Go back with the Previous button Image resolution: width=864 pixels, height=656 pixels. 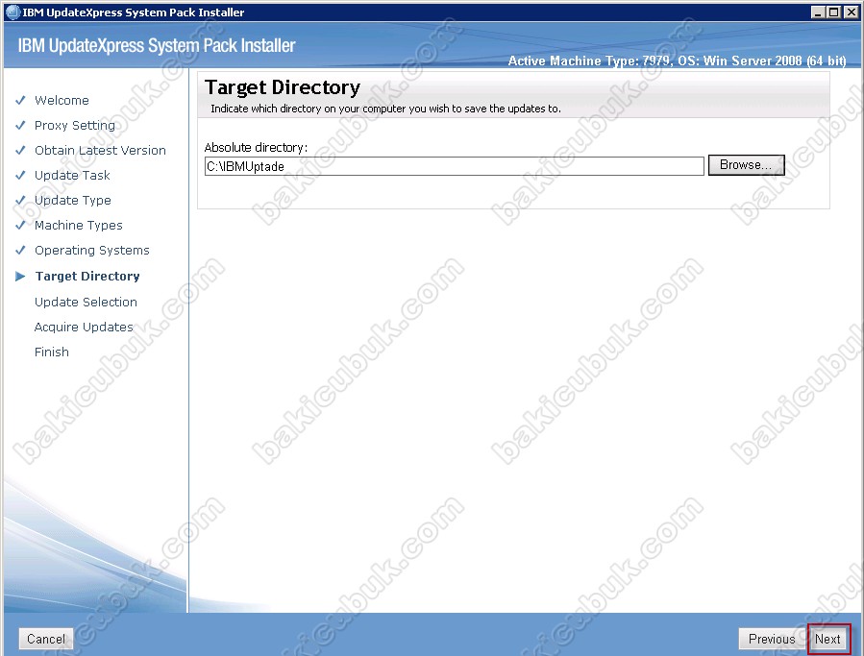click(772, 639)
